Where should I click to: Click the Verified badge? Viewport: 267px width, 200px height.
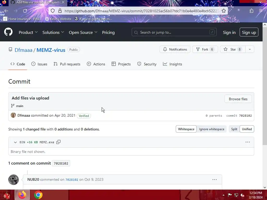[x=84, y=116]
